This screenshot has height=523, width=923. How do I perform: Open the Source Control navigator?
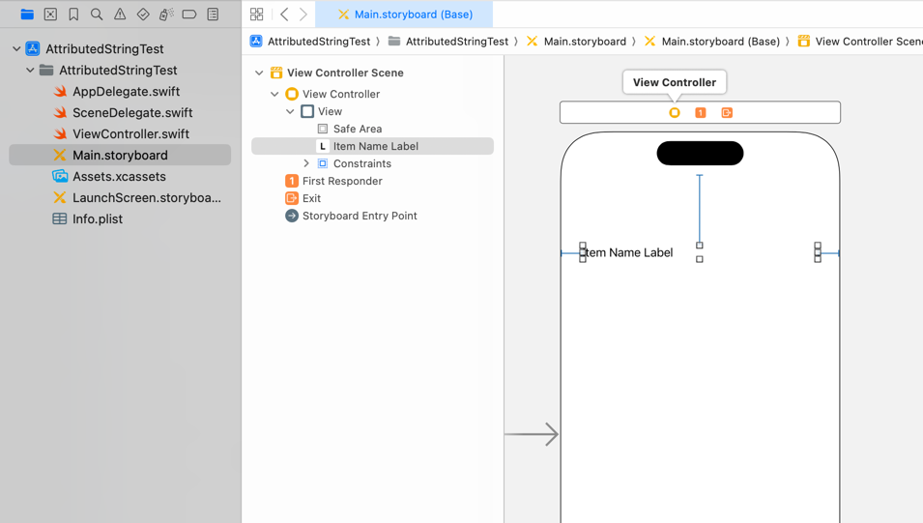[x=50, y=15]
